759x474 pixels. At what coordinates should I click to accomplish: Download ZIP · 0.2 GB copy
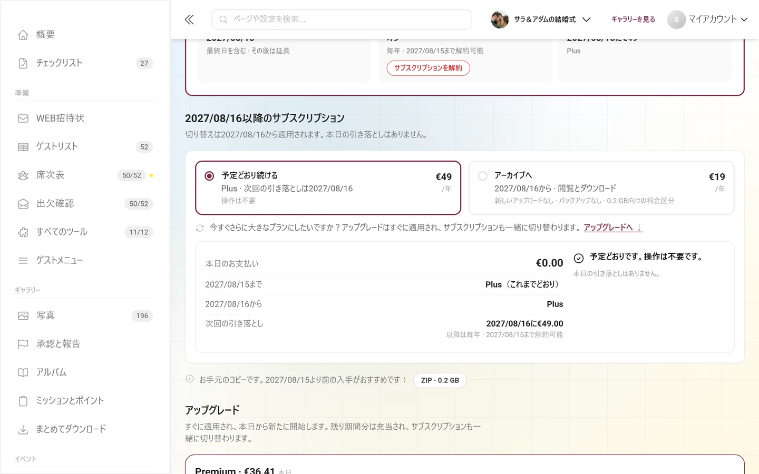point(440,380)
